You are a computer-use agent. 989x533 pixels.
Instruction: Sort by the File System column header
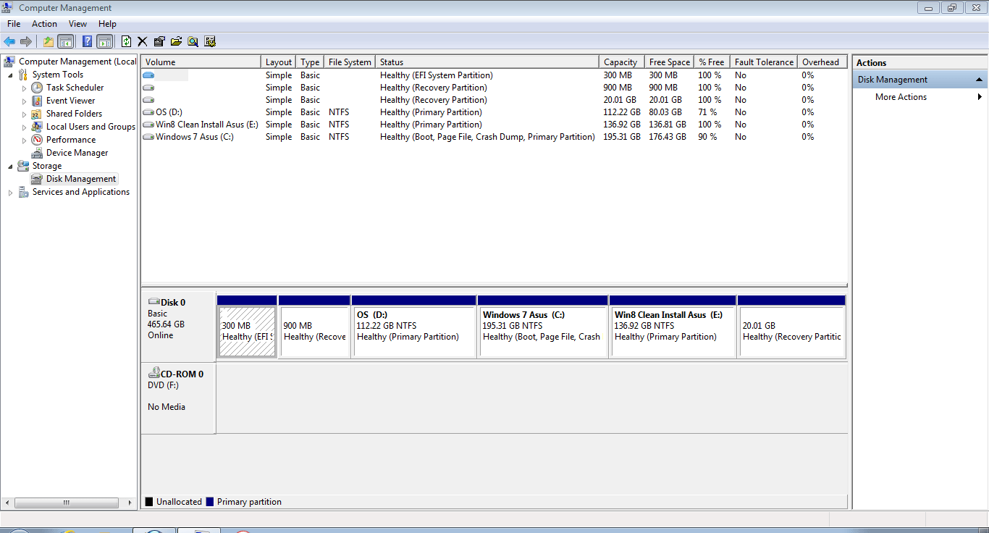(x=350, y=62)
